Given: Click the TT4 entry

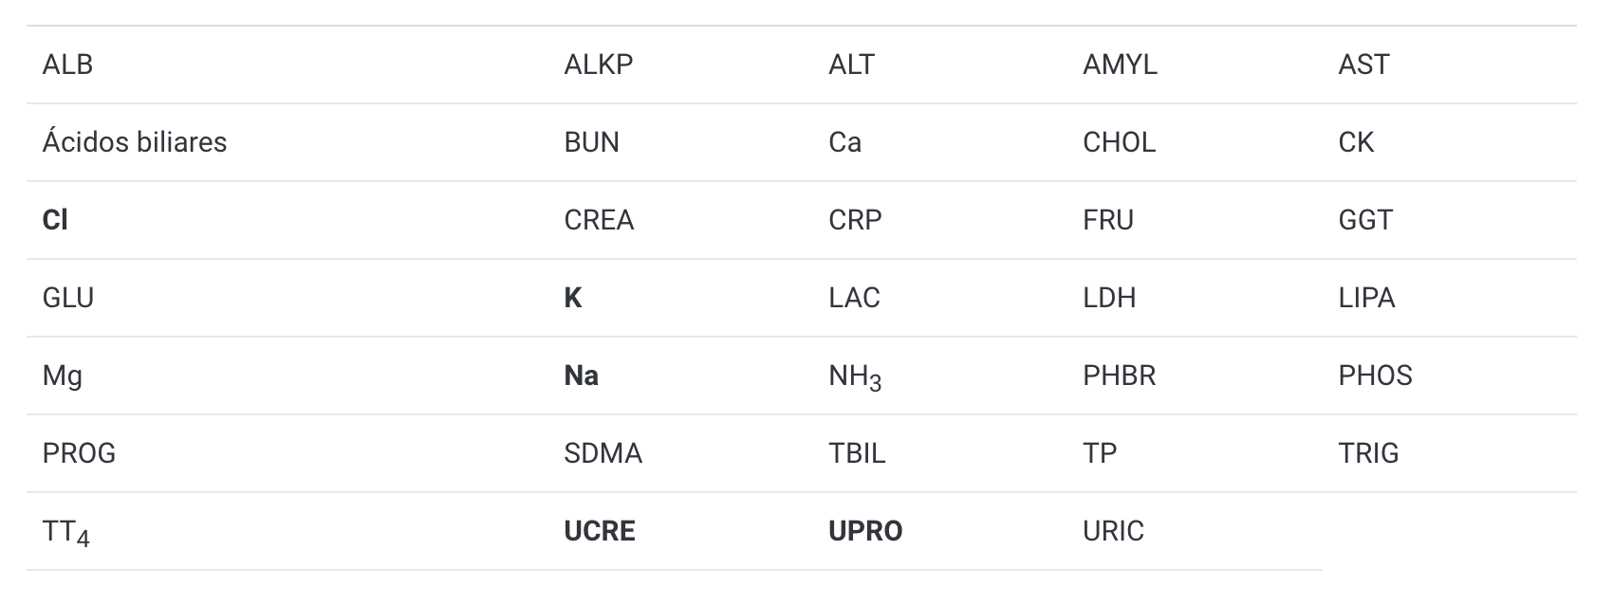Looking at the screenshot, I should pyautogui.click(x=65, y=533).
